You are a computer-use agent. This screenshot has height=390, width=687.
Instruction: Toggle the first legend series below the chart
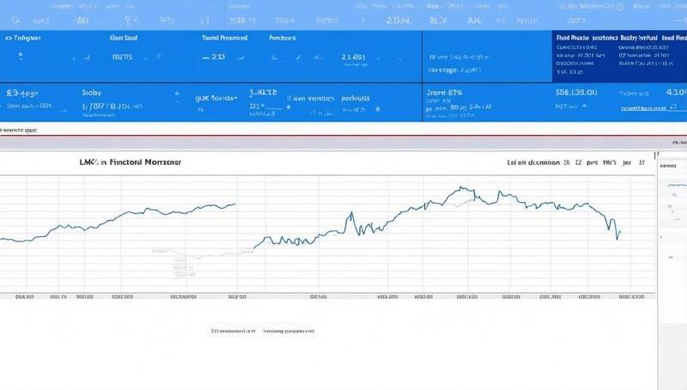(233, 330)
